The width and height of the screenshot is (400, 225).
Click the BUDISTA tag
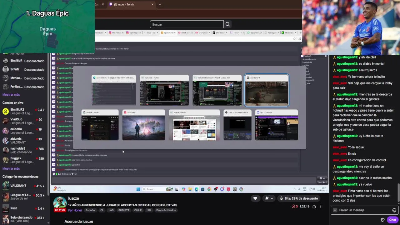[124, 210]
